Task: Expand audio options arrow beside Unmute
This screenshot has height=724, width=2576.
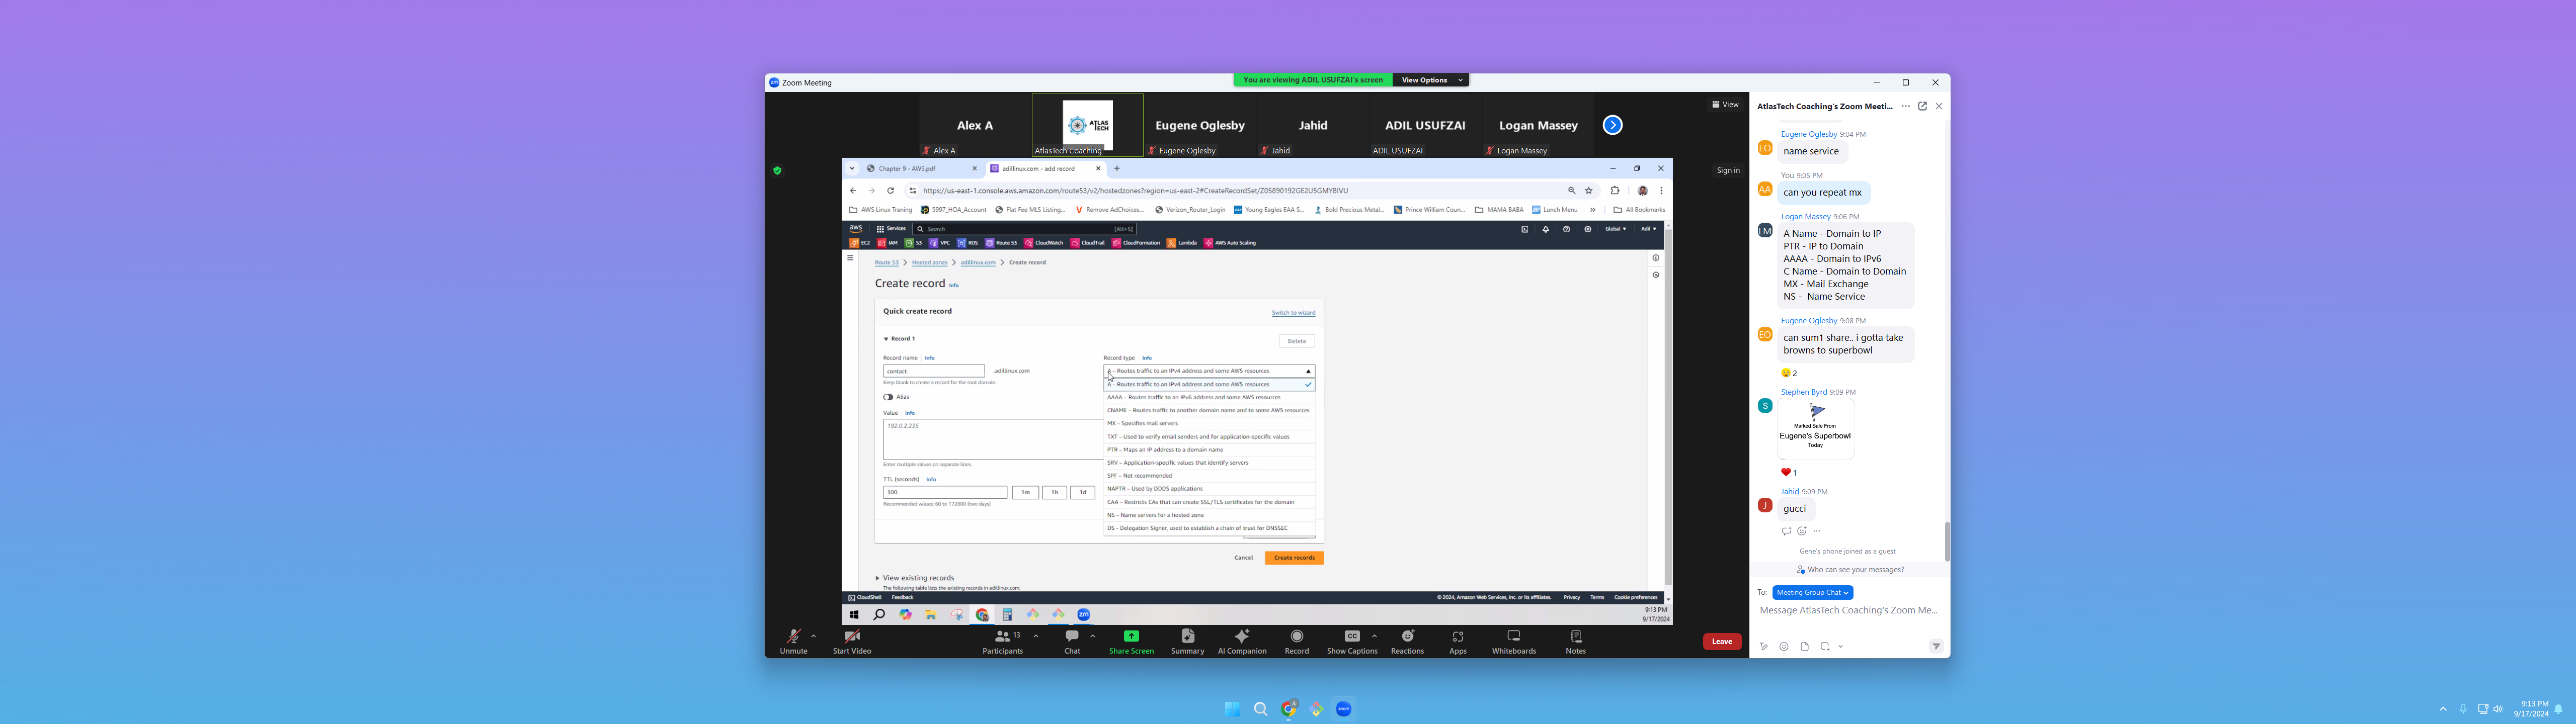Action: click(x=813, y=636)
